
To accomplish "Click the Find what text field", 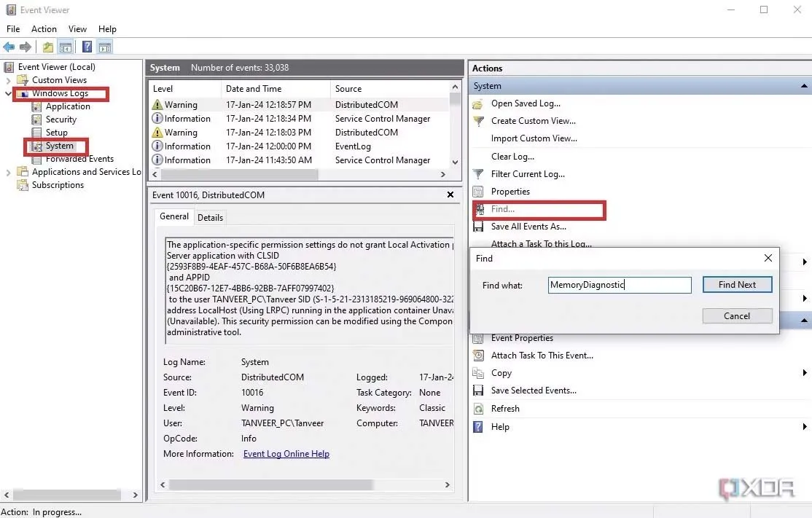I will [x=619, y=285].
